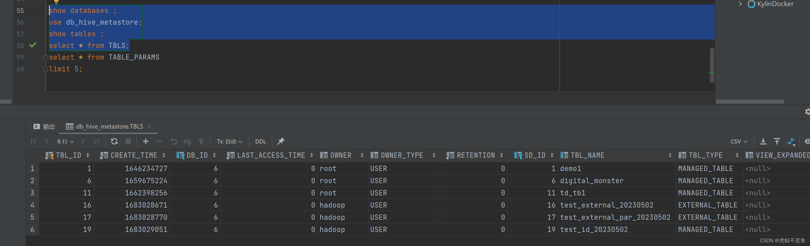This screenshot has width=810, height=246.
Task: Open the CSV output format dropdown
Action: pyautogui.click(x=739, y=141)
